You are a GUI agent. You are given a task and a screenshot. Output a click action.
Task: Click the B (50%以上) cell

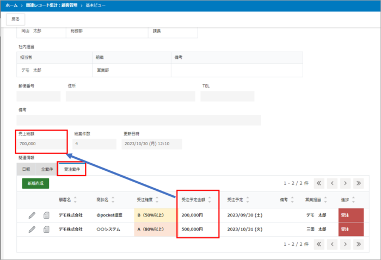(x=155, y=215)
